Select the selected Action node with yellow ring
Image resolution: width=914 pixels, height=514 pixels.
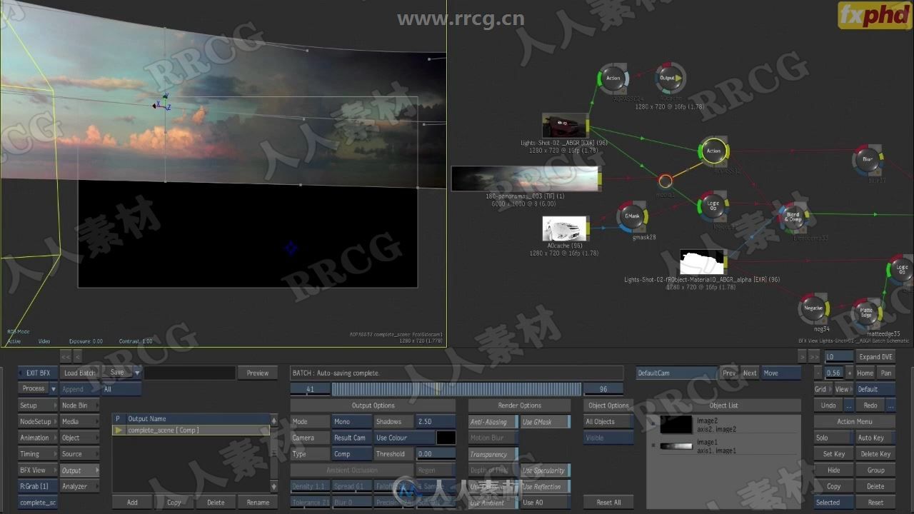[x=713, y=151]
